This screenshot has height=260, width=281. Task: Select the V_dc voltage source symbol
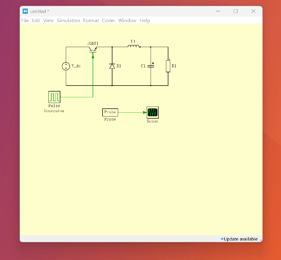tap(66, 66)
